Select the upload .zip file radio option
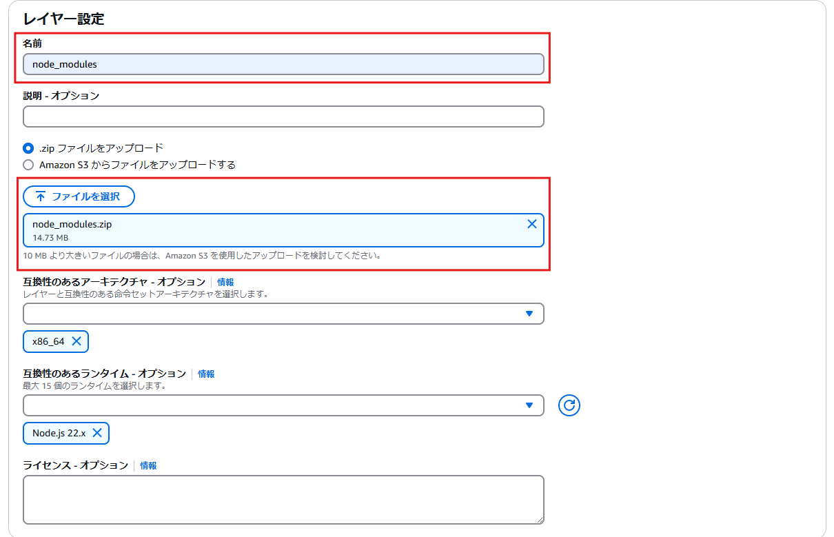 point(28,148)
